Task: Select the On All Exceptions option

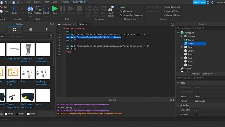Action: pos(118,11)
